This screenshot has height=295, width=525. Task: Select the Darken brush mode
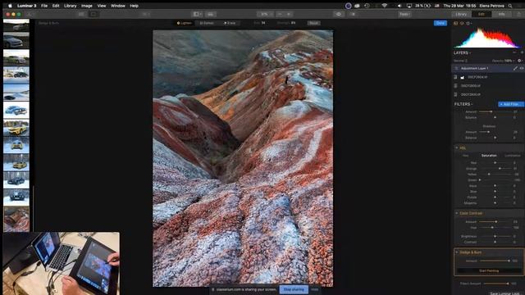tap(207, 23)
